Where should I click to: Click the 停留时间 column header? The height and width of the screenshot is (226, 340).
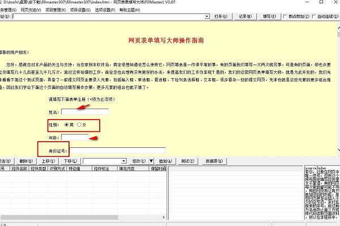158,169
